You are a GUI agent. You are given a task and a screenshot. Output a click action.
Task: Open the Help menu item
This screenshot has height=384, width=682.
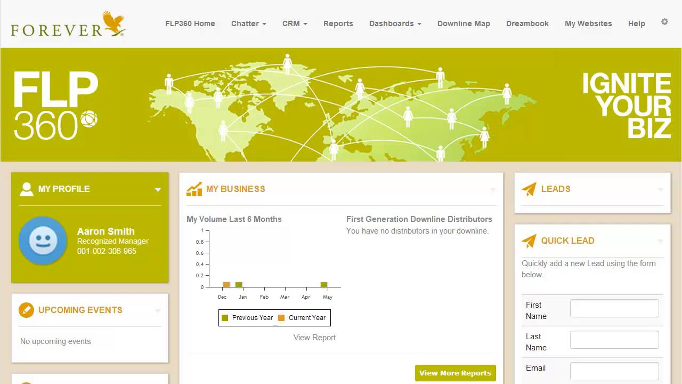[637, 23]
